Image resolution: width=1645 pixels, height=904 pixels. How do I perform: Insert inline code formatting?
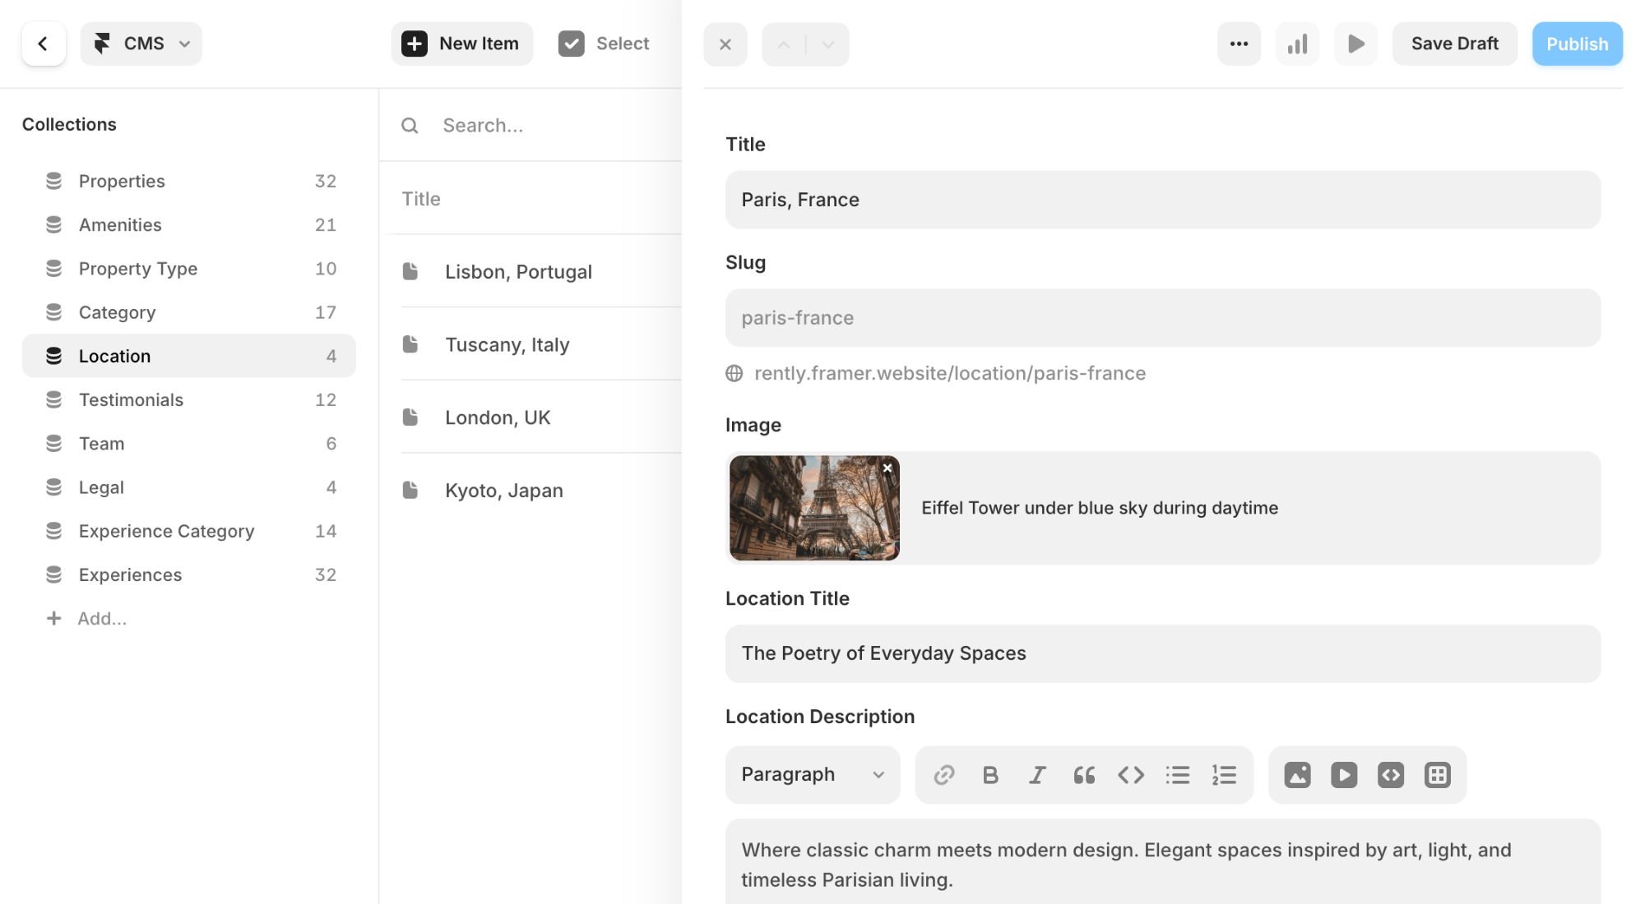click(x=1131, y=775)
